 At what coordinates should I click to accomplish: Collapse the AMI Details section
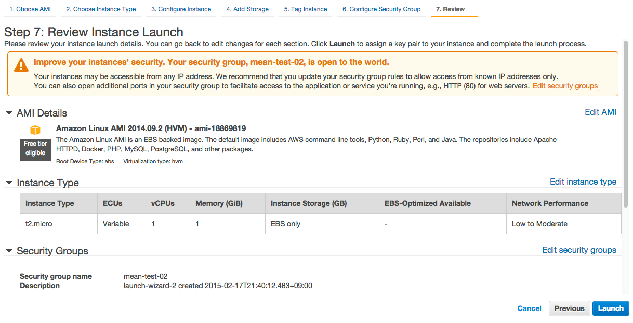9,113
